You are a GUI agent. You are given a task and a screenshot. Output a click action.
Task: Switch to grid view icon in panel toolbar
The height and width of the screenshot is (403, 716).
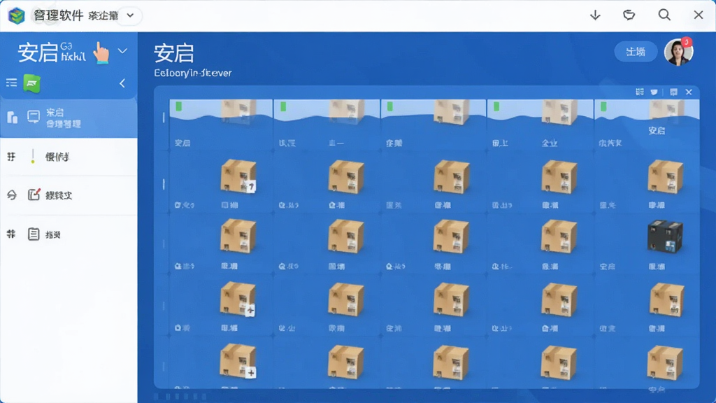(639, 92)
